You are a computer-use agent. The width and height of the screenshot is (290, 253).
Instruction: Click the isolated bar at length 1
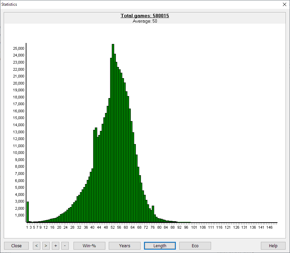pos(28,212)
